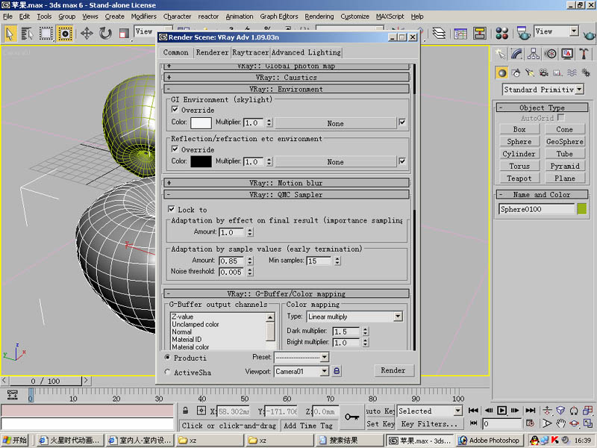Select the Cameras category in Create panel
The width and height of the screenshot is (597, 448).
coord(544,72)
